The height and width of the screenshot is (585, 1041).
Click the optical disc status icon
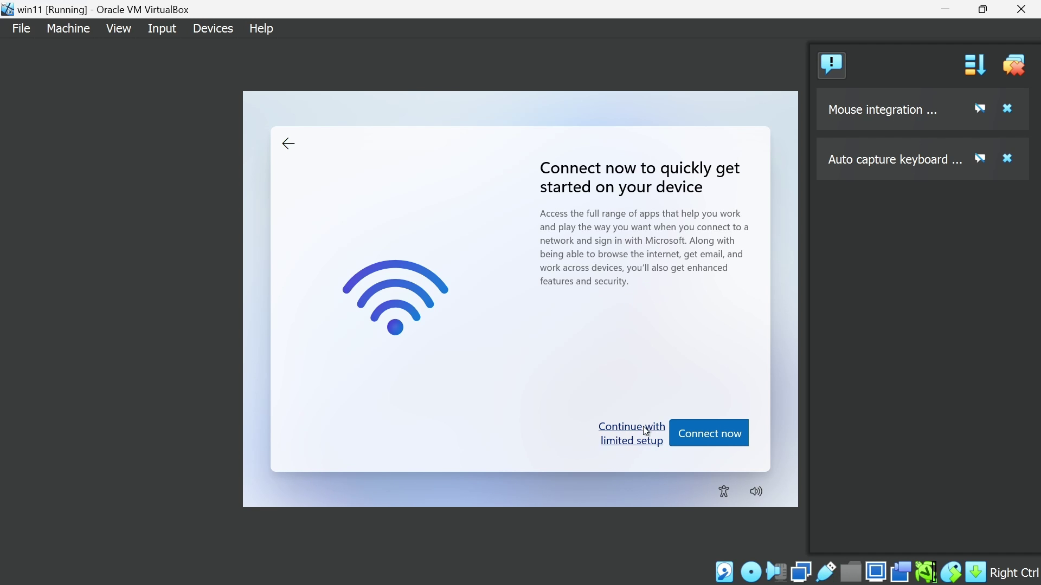[x=751, y=572]
